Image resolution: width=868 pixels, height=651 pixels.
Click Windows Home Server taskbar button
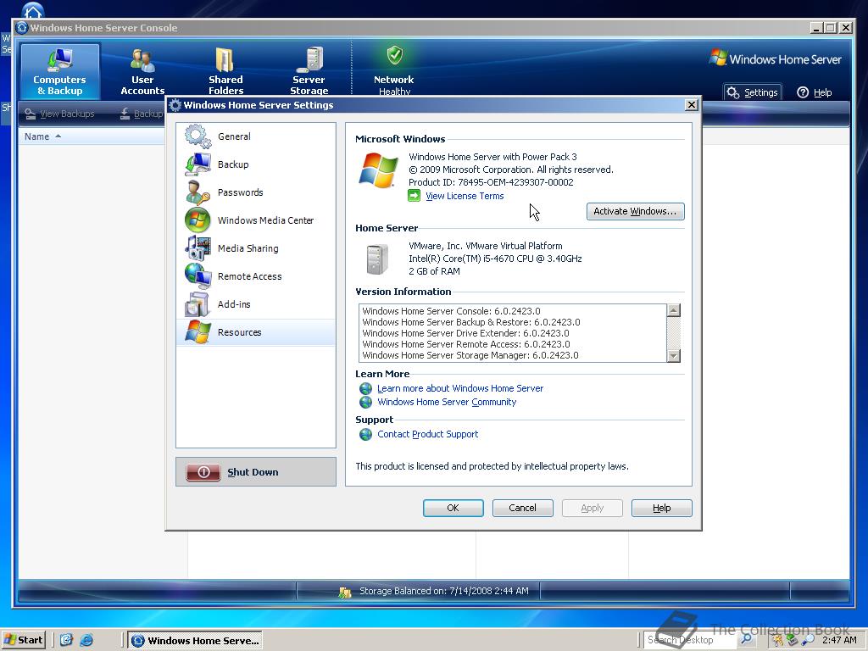click(x=196, y=641)
